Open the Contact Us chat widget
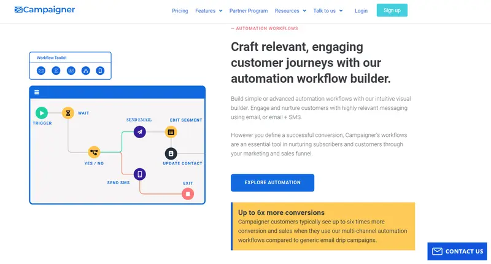 coord(458,251)
